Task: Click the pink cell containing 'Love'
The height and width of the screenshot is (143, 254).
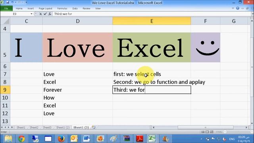Action: click(x=78, y=48)
